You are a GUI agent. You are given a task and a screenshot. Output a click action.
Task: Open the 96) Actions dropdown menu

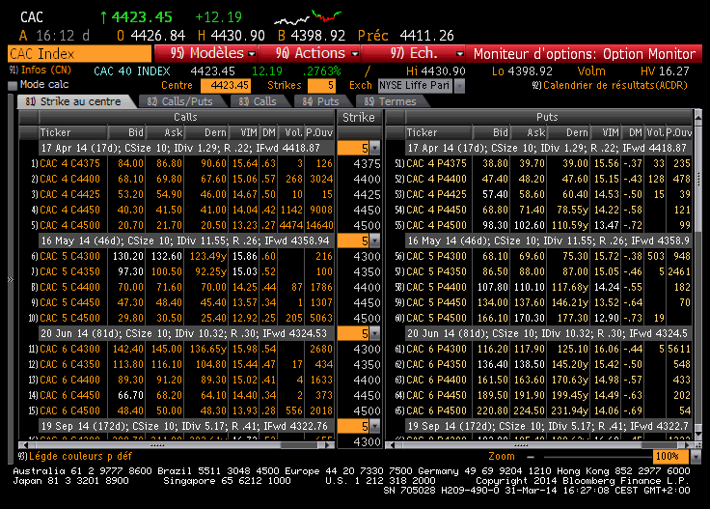click(311, 53)
